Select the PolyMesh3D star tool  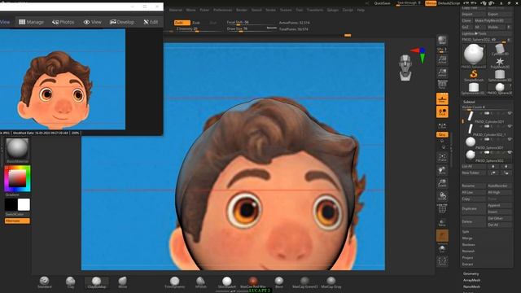tap(499, 63)
